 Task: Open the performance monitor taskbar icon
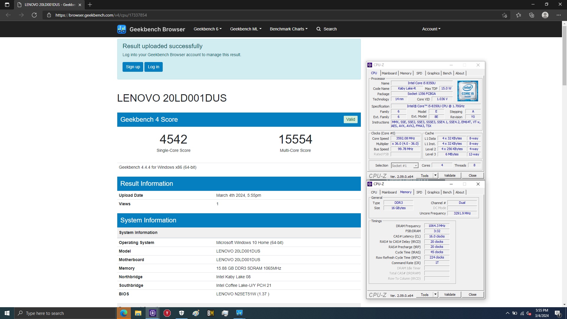pos(225,313)
